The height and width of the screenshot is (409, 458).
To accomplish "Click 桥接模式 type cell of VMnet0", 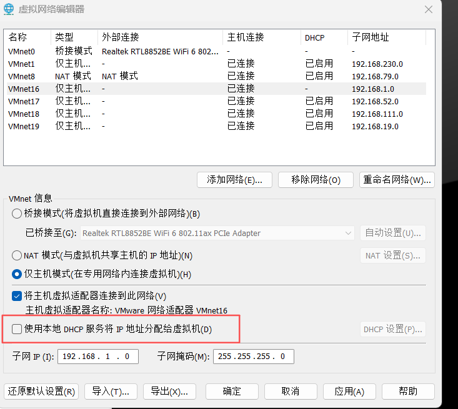I will (74, 51).
